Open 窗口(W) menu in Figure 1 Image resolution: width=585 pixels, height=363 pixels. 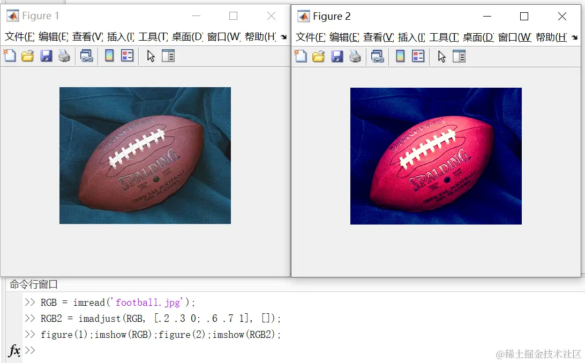tap(224, 36)
